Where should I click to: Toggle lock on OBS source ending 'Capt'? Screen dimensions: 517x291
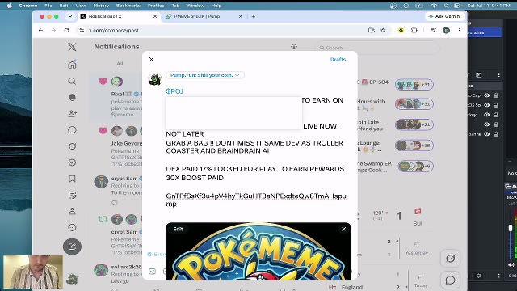pyautogui.click(x=496, y=95)
